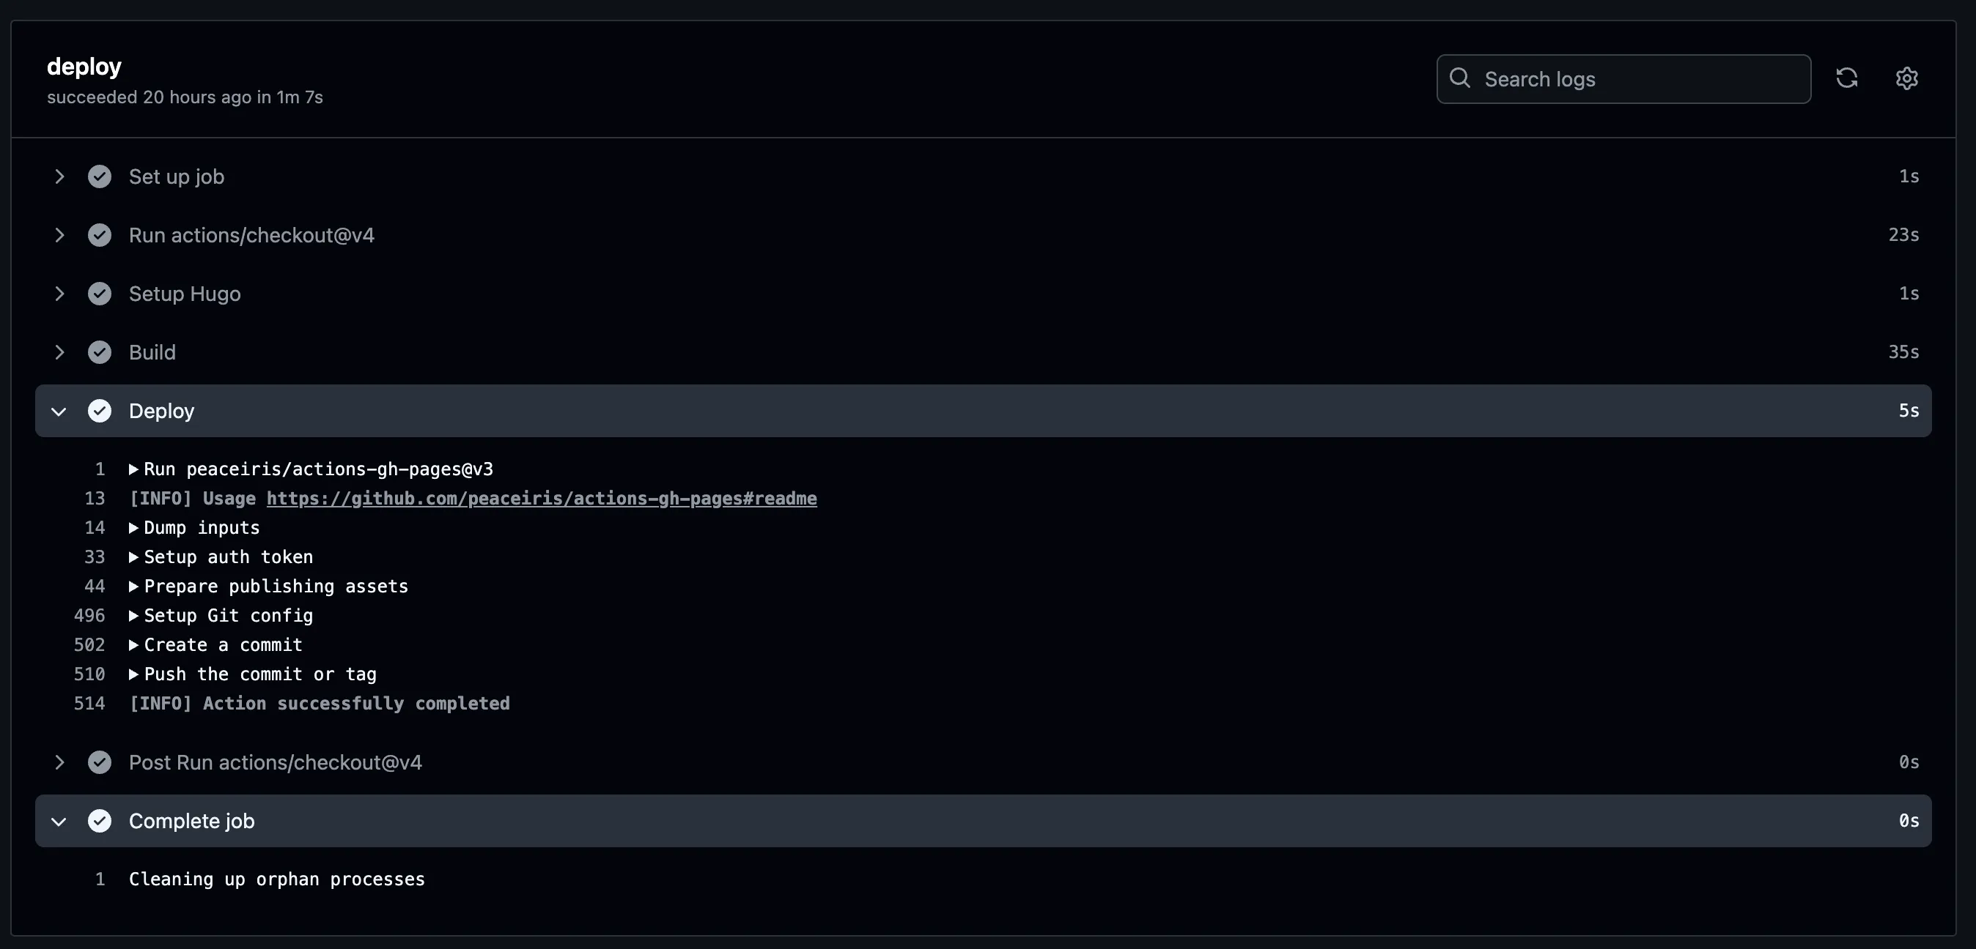Click the checkmark beside Post Run actions/checkout@v4
This screenshot has width=1976, height=949.
(100, 762)
